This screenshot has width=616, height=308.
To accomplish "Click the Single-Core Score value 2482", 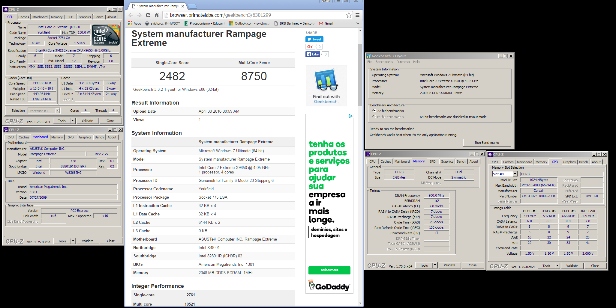I will [172, 76].
